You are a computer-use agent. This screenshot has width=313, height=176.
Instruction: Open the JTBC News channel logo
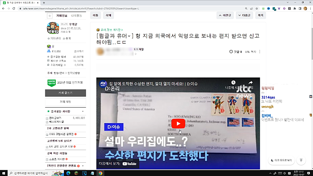pyautogui.click(x=103, y=83)
